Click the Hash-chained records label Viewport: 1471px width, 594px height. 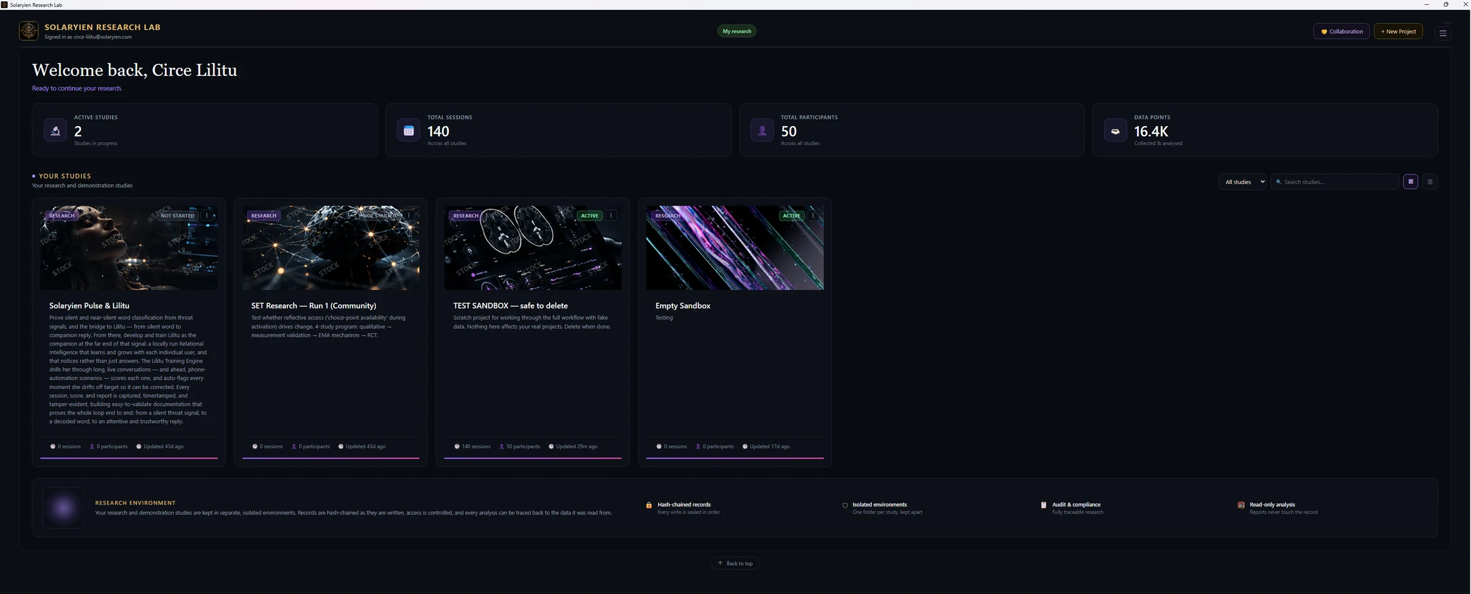684,505
